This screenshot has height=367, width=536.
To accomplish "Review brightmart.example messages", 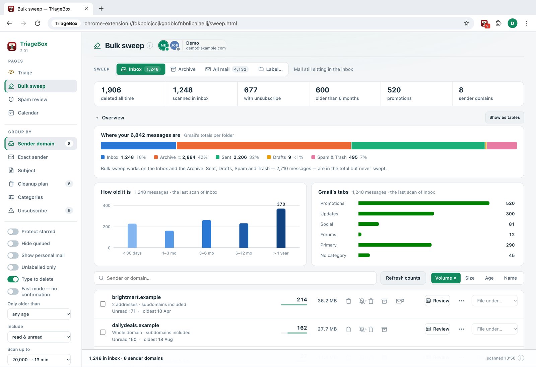I will point(437,301).
